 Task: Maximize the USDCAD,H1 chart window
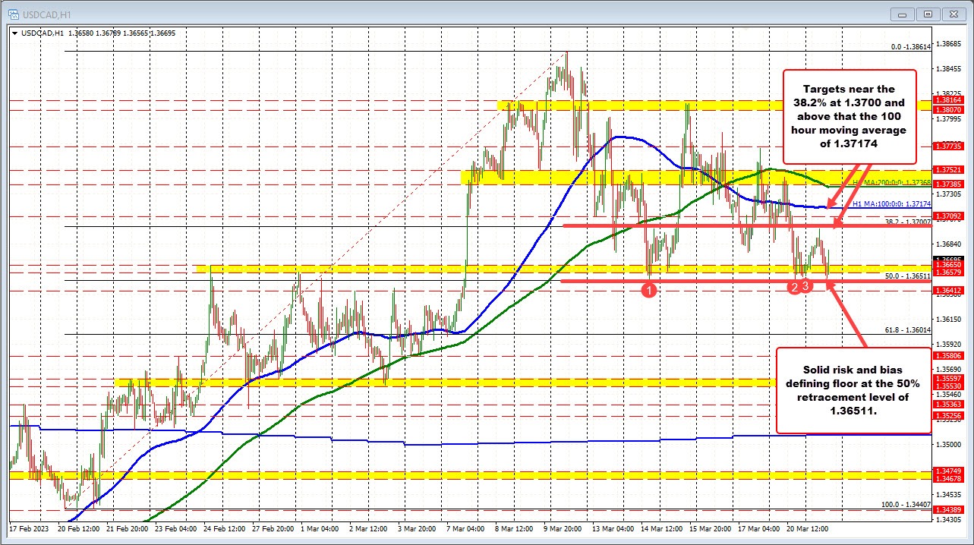point(929,13)
